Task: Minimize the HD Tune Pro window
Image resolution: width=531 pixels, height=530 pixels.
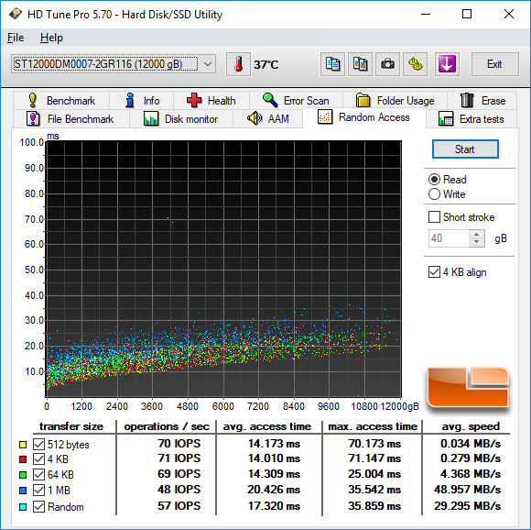Action: (426, 14)
